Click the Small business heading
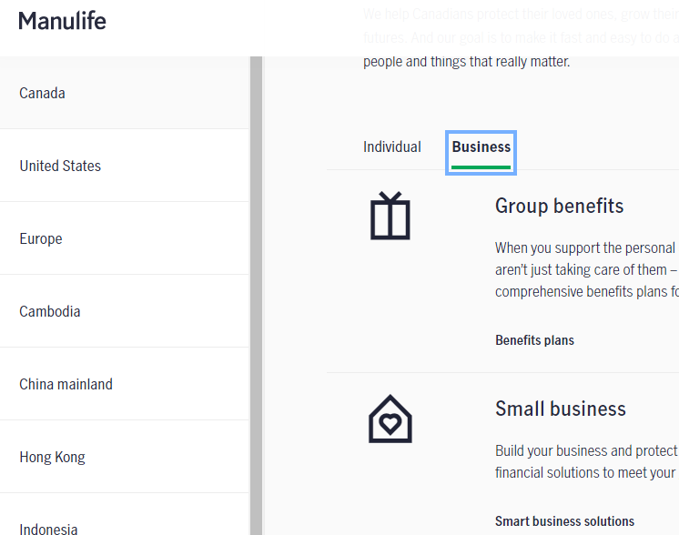 [x=561, y=409]
